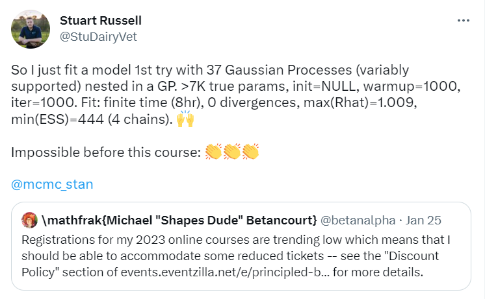Click the 'Discount Policy' phrase in quoted tweet

(230, 264)
